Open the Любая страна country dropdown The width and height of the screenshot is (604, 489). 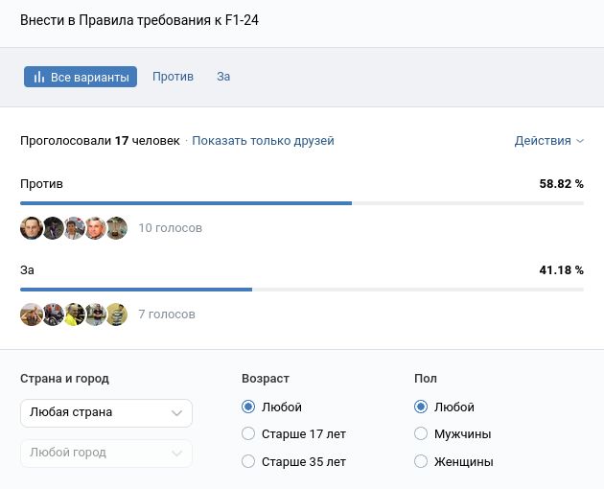click(x=106, y=412)
